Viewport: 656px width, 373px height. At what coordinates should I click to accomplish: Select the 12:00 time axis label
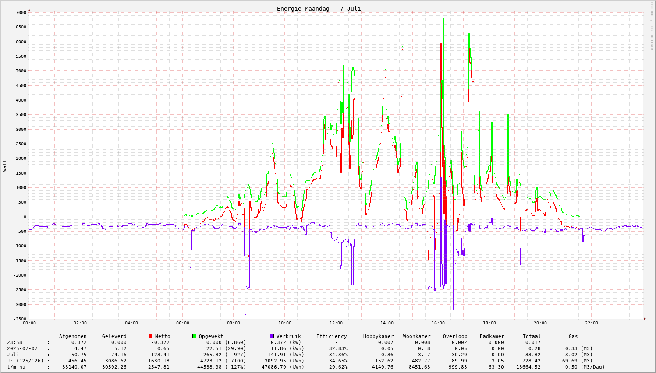pyautogui.click(x=336, y=323)
